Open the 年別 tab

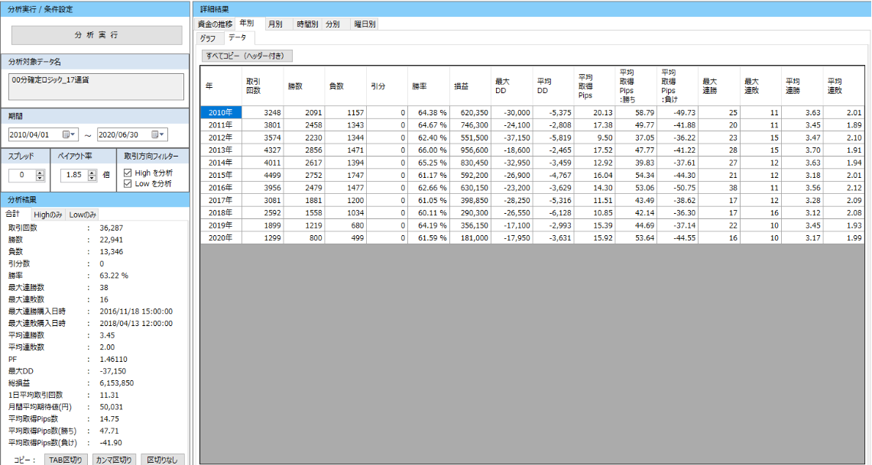point(246,24)
